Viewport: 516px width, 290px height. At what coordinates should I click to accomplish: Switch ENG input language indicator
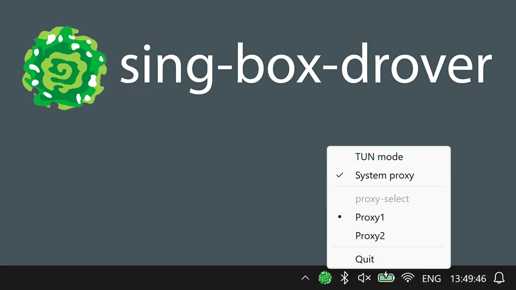point(431,278)
